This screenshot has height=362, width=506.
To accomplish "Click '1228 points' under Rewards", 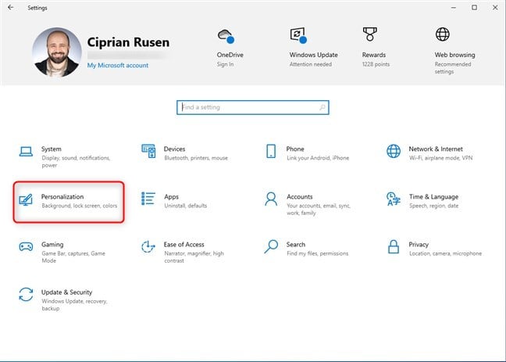I will pyautogui.click(x=376, y=64).
